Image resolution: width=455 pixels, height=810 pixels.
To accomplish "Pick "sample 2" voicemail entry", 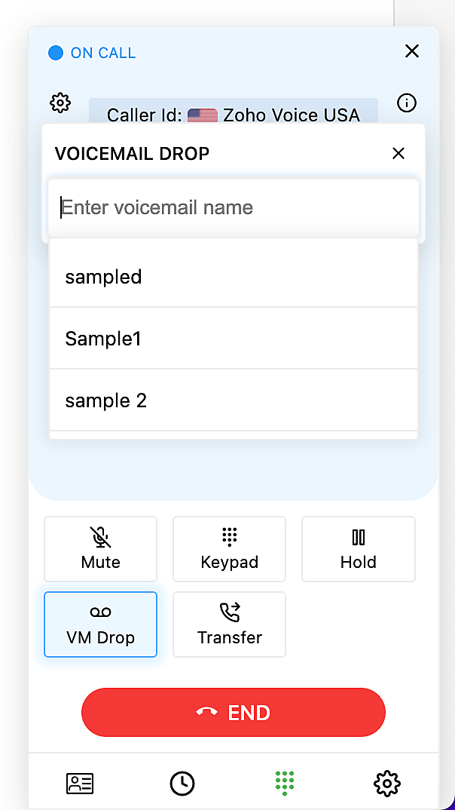I will tap(234, 400).
